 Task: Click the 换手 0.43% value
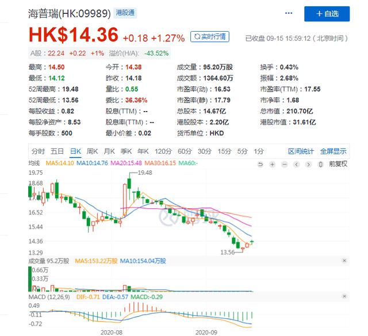[x=289, y=67]
